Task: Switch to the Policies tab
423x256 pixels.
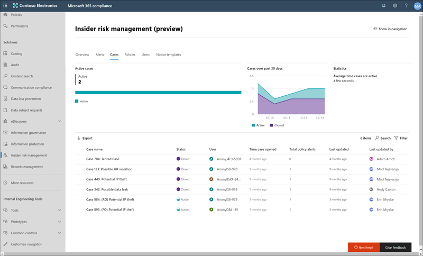Action: pyautogui.click(x=130, y=54)
